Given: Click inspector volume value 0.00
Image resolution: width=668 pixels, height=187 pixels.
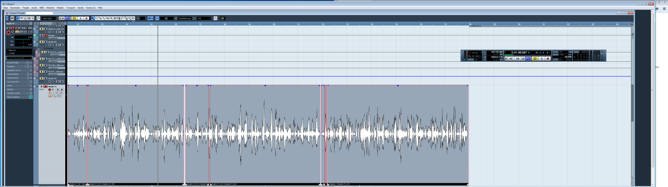Looking at the screenshot, I should [30, 37].
